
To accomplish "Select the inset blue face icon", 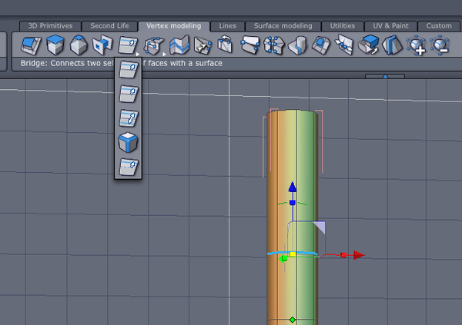I will (x=321, y=45).
